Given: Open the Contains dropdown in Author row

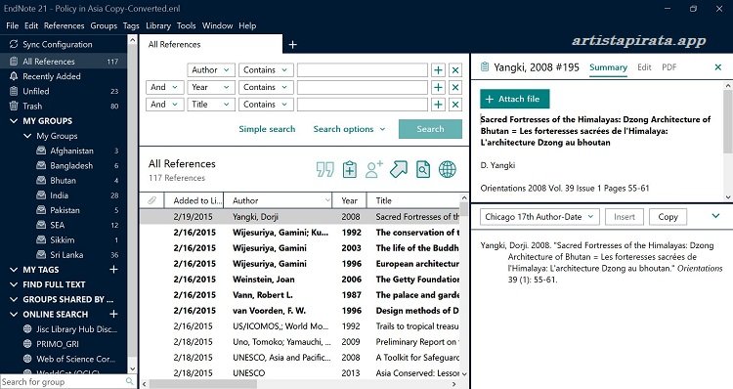Looking at the screenshot, I should [x=266, y=70].
